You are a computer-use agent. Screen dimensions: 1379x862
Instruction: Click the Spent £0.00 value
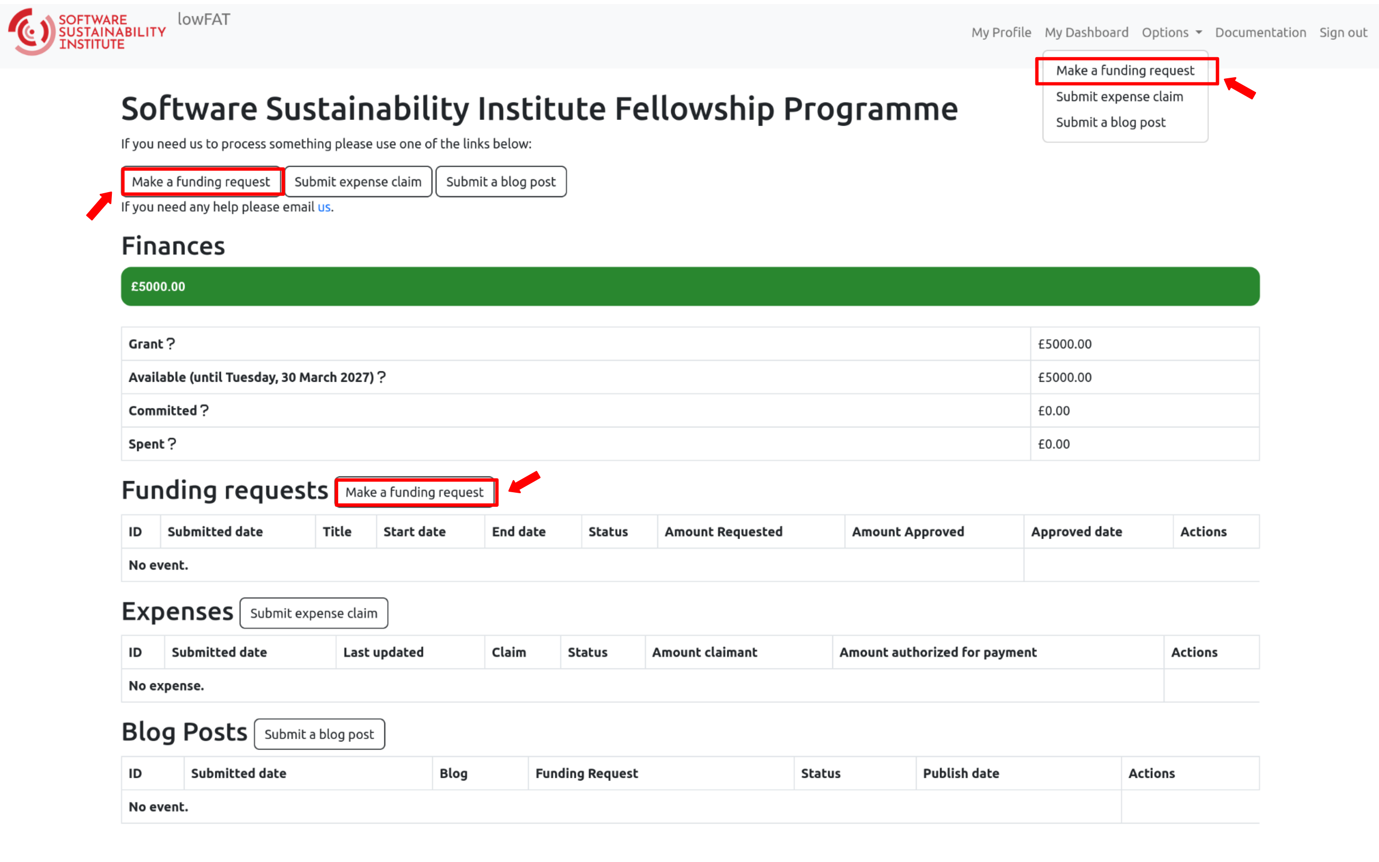(1053, 444)
